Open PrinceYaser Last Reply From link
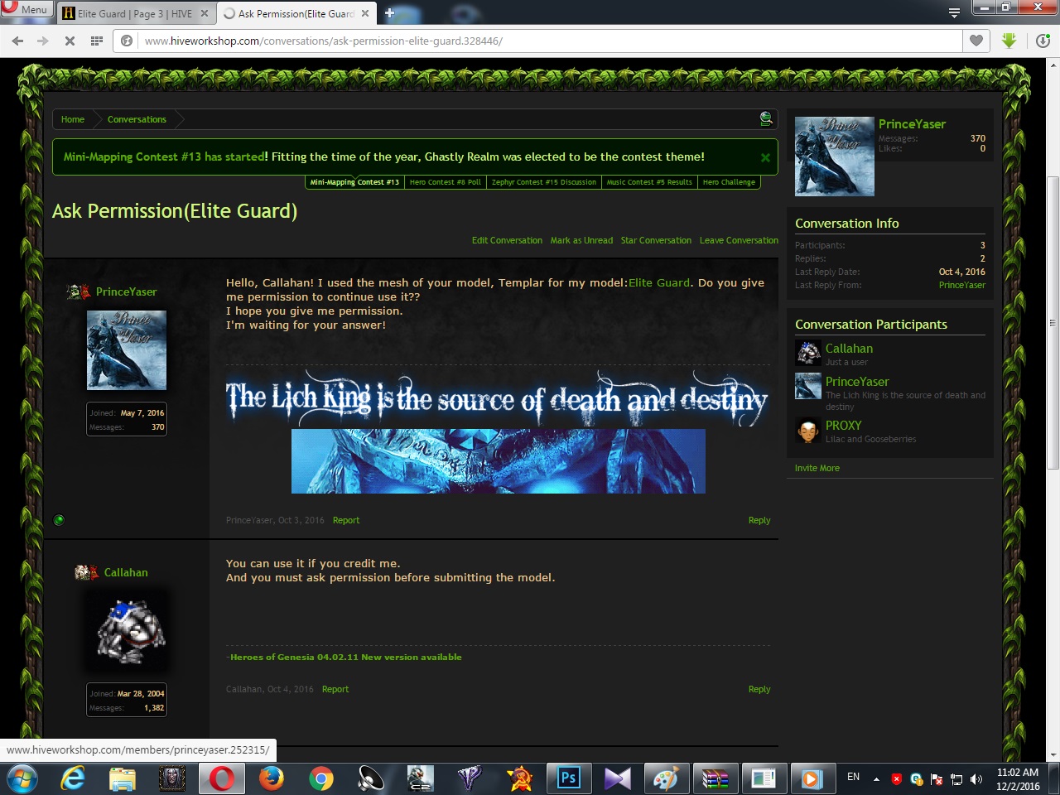 (962, 285)
